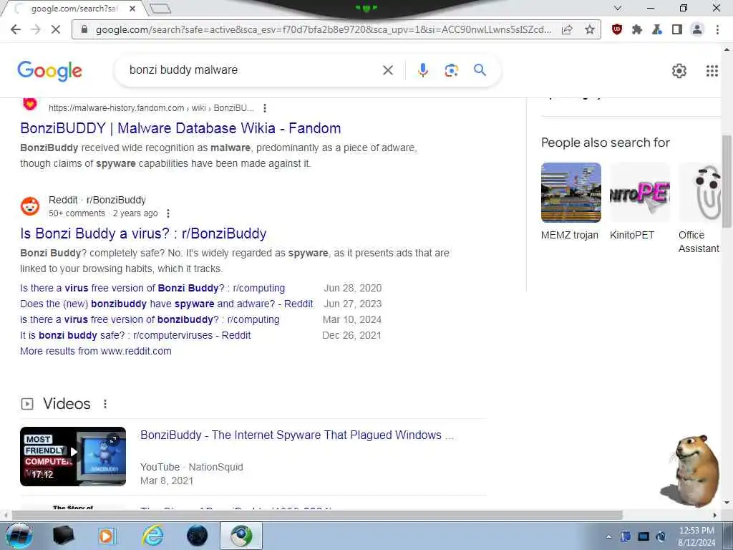Play the NationSquid video thumbnail
This screenshot has width=733, height=550.
point(73,456)
